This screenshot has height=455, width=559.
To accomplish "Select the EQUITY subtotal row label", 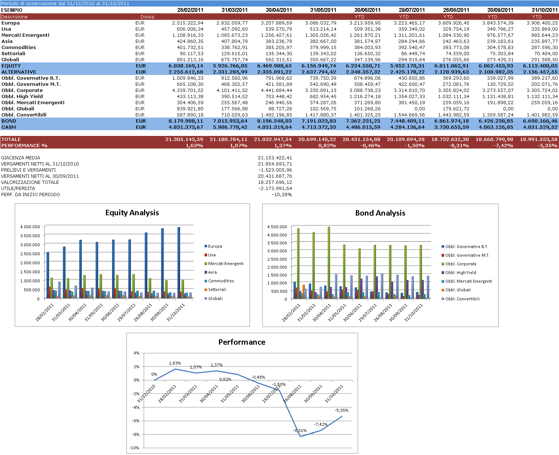I will point(11,66).
